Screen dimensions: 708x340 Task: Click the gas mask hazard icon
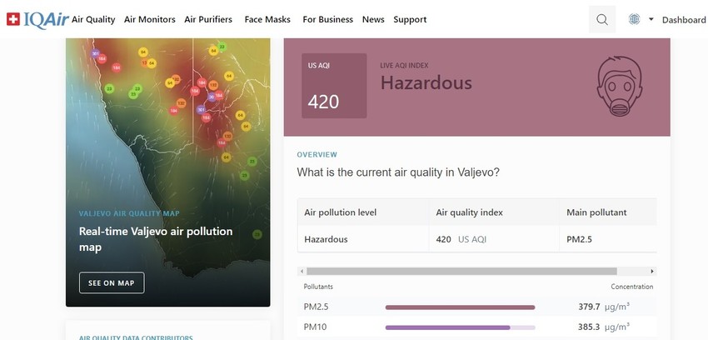(x=621, y=87)
